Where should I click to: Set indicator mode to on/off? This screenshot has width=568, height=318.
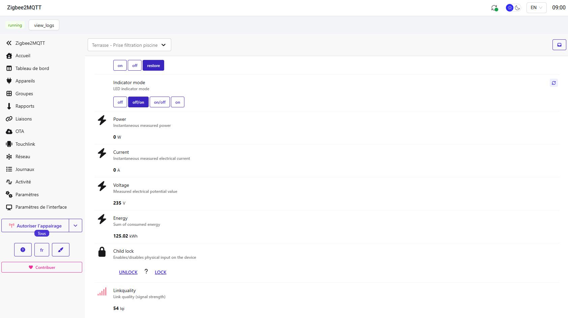point(159,102)
